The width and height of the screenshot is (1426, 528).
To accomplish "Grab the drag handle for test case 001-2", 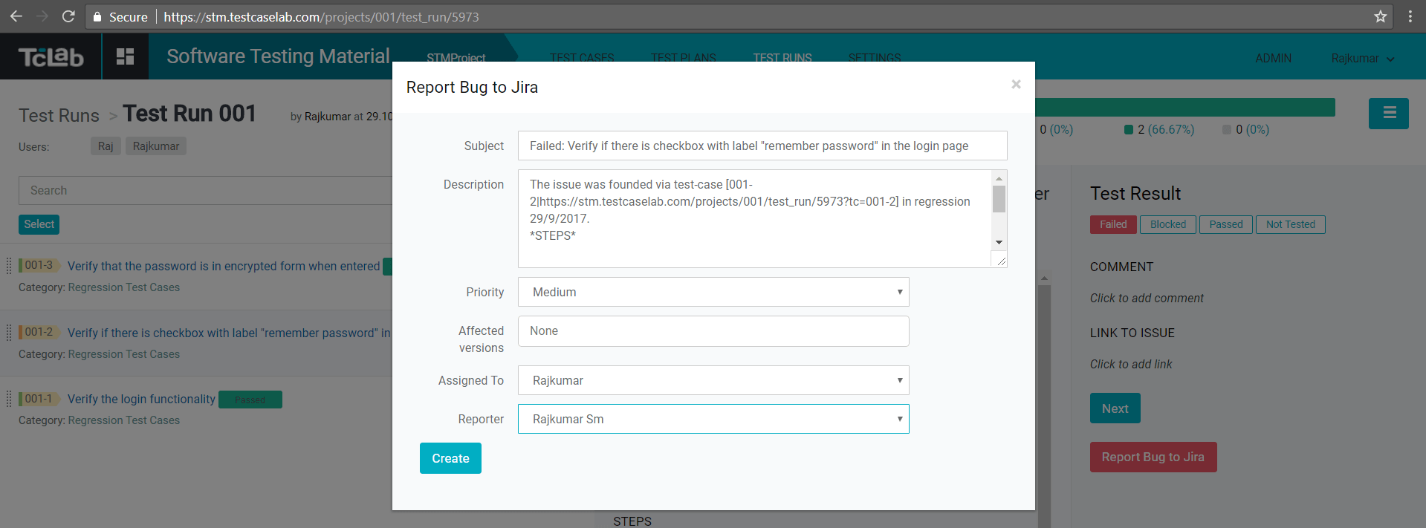I will click(9, 332).
